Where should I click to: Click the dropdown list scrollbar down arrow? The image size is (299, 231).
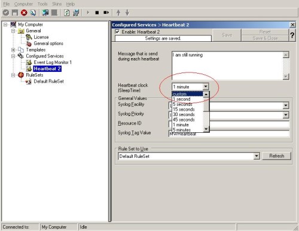(206, 129)
